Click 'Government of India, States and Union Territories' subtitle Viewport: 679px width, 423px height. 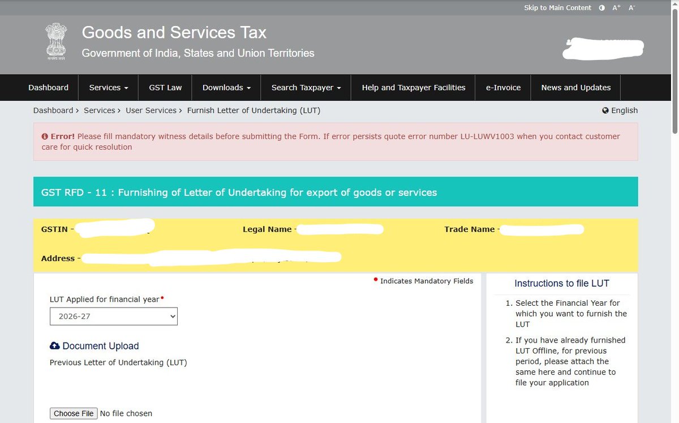[198, 53]
